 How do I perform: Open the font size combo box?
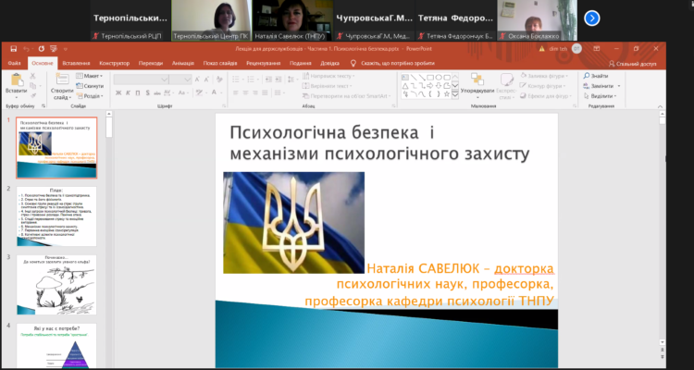[x=180, y=80]
